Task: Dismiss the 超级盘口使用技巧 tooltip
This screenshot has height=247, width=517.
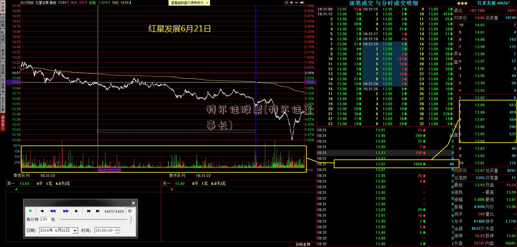Action: pyautogui.click(x=207, y=3)
